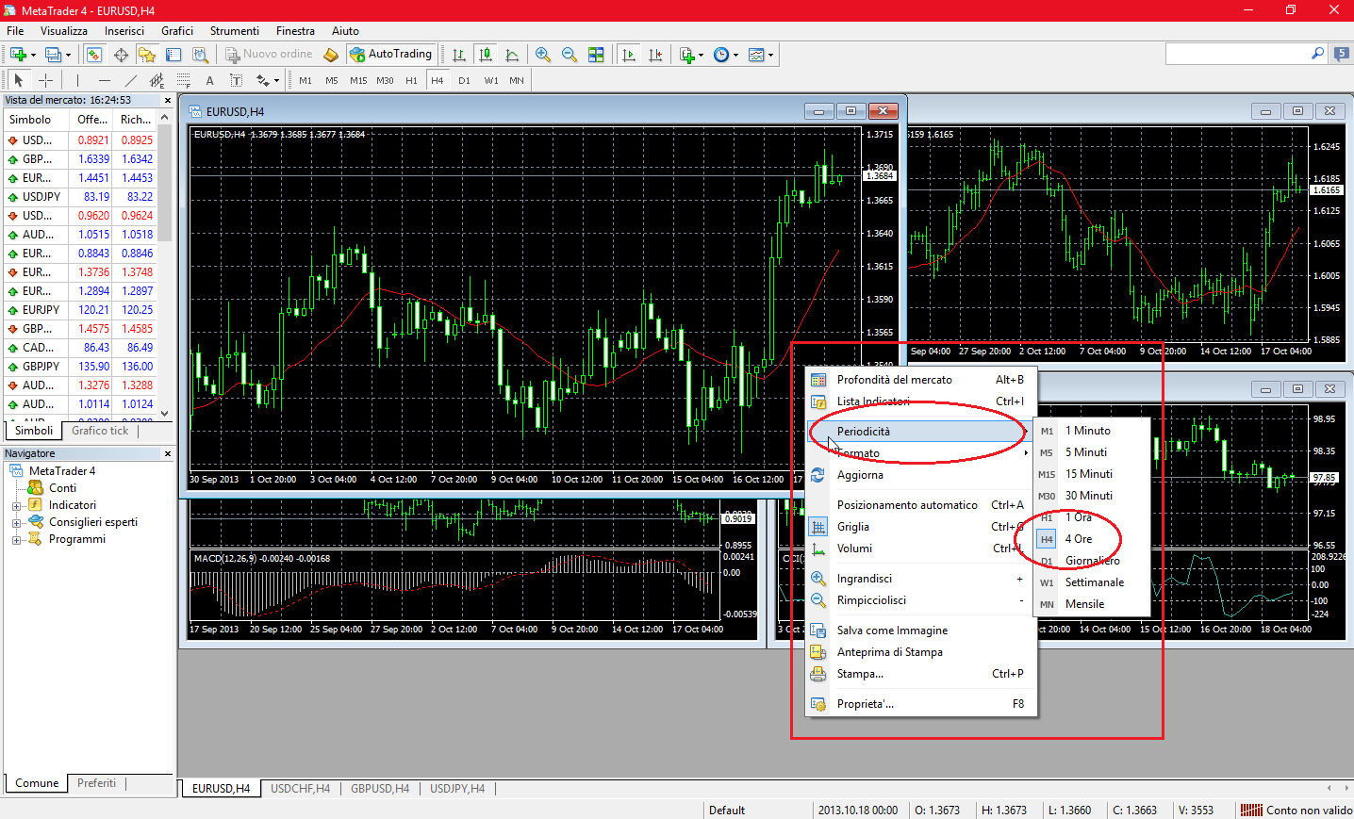Screen dimensions: 1354x819
Task: Zoom out on the chart via toolbar
Action: (x=570, y=55)
